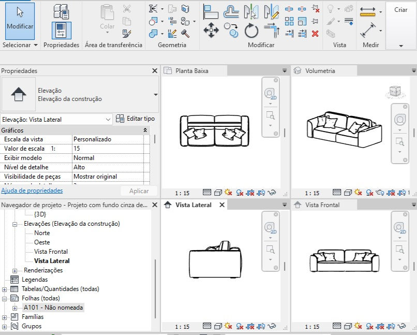417x335 pixels.
Task: Select the Demolish hammer tool
Action: click(185, 34)
